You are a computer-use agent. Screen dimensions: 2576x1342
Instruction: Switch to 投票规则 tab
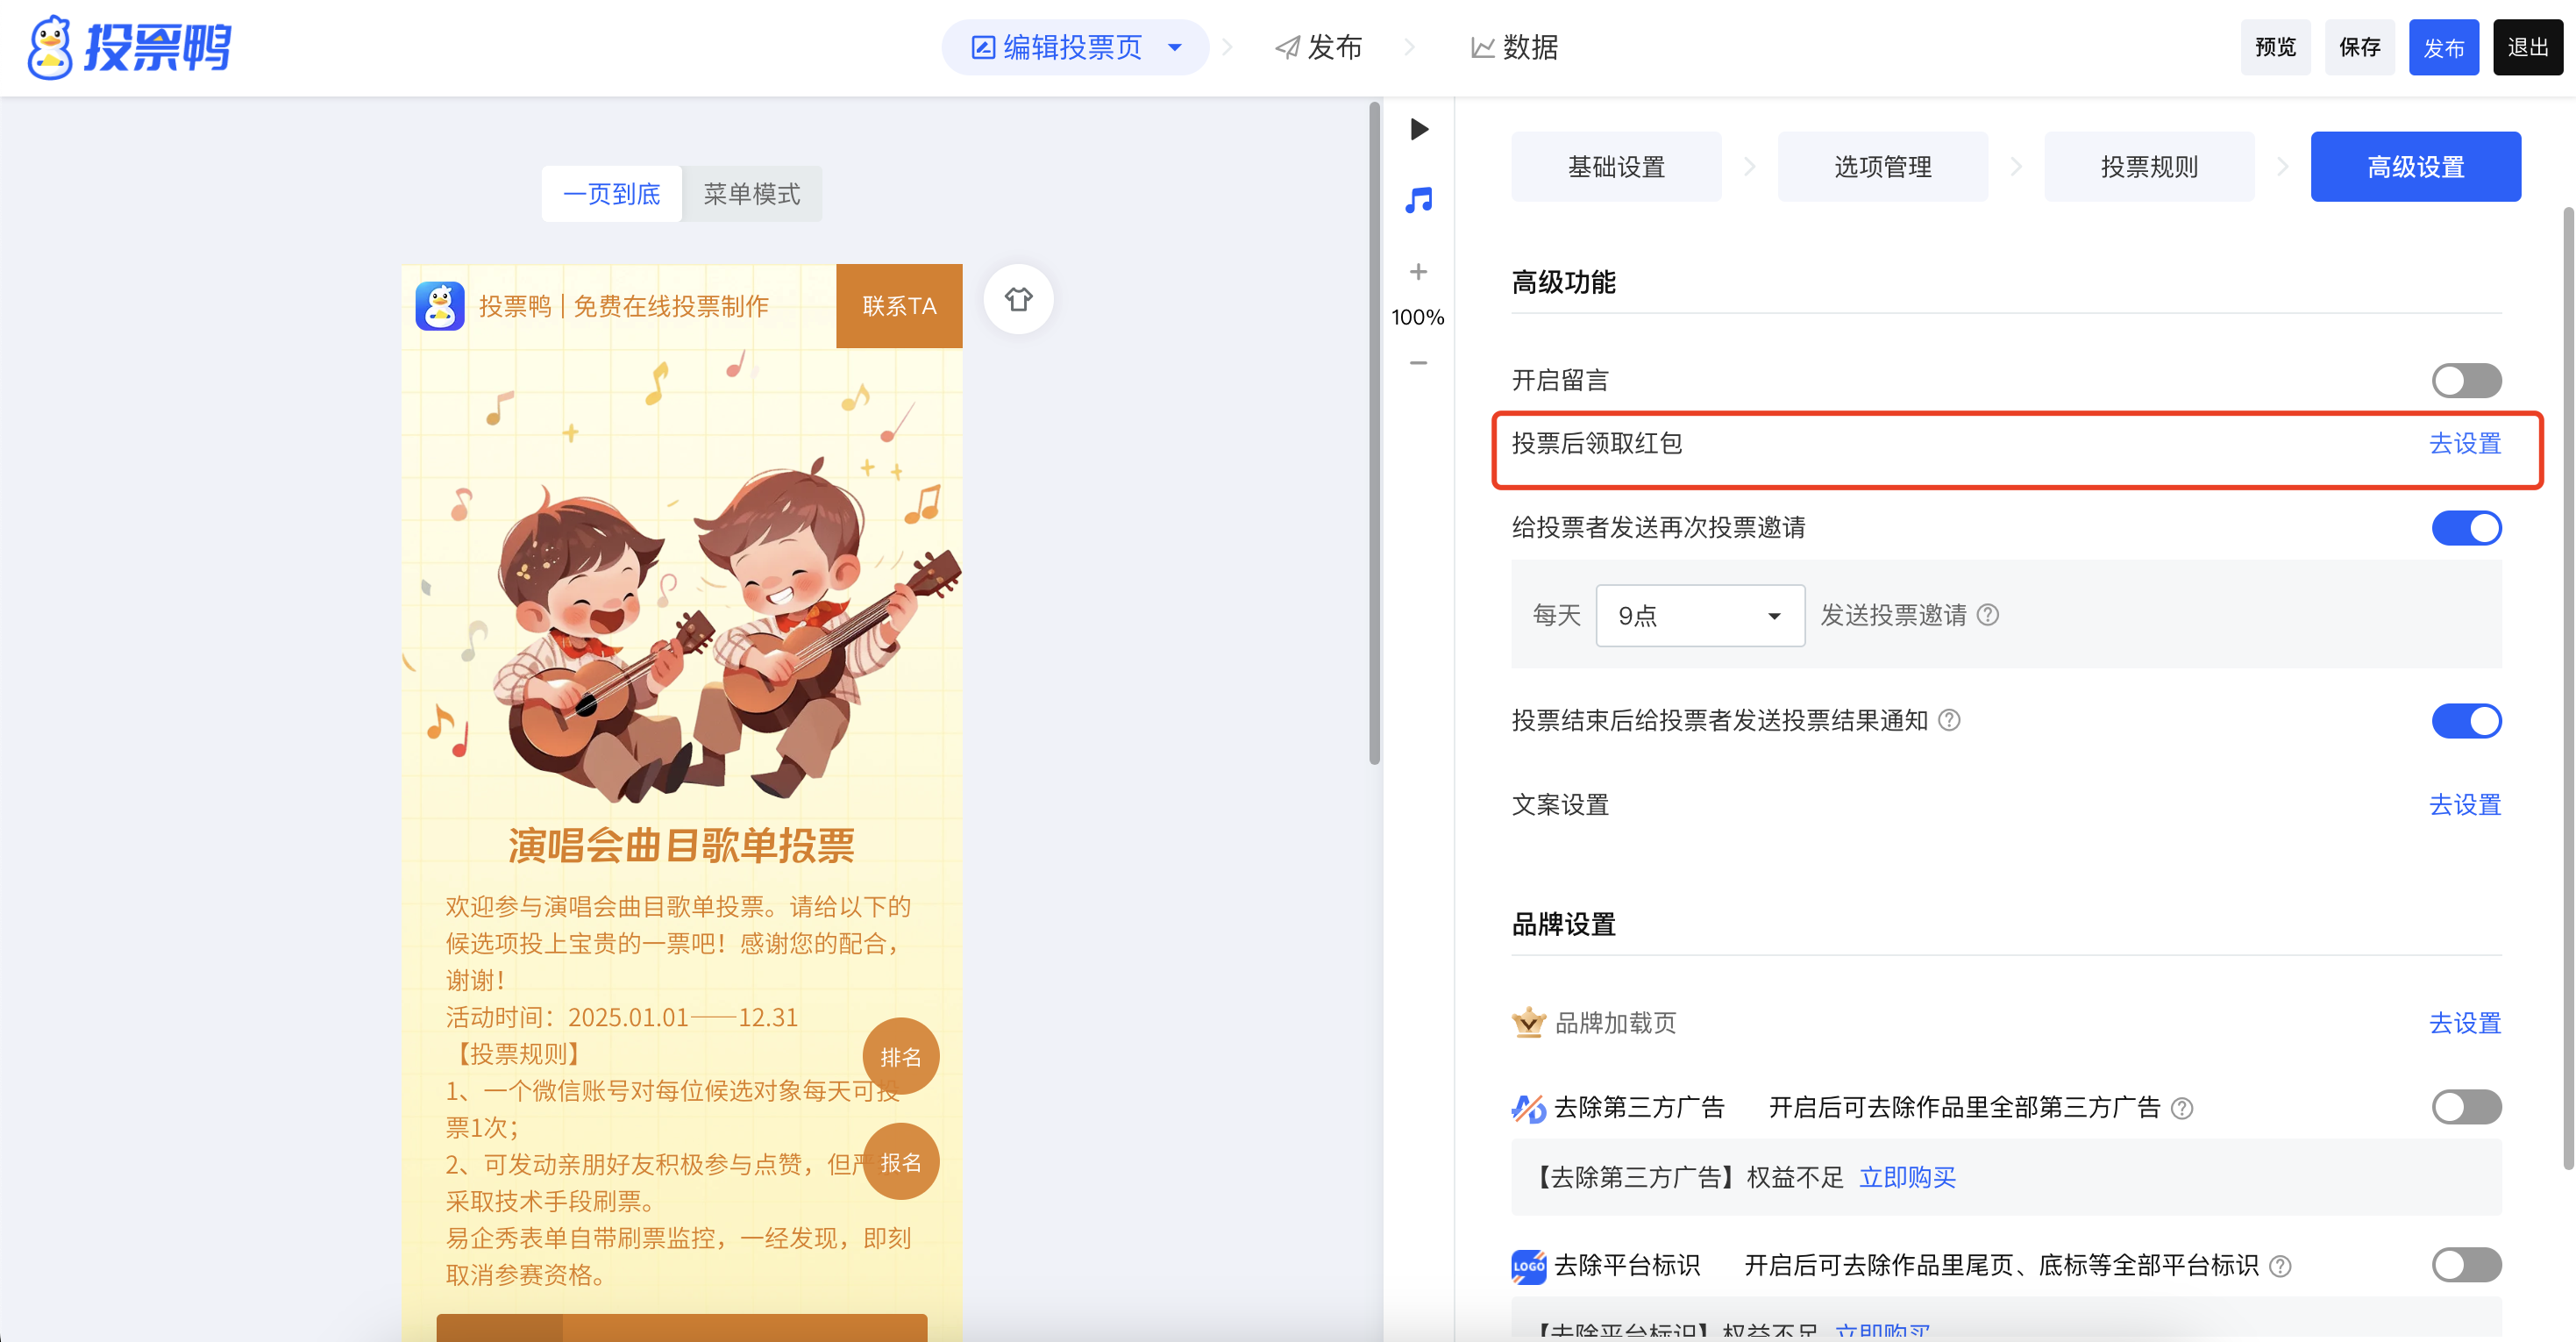click(2148, 168)
